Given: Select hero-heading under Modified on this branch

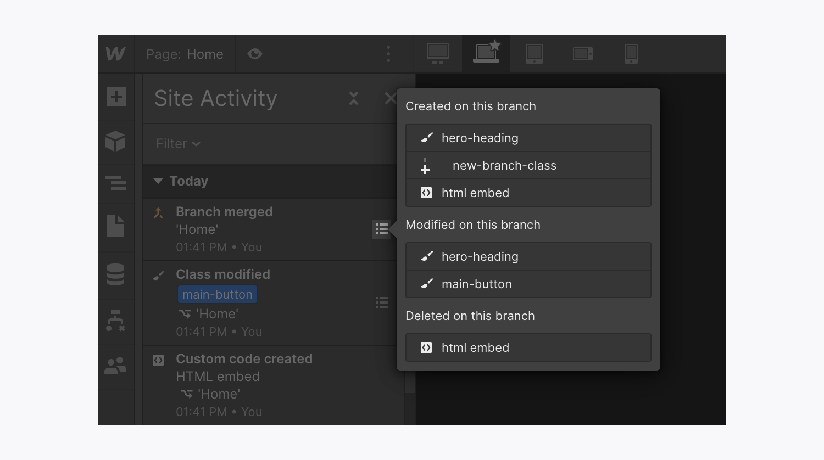Looking at the screenshot, I should (x=528, y=256).
